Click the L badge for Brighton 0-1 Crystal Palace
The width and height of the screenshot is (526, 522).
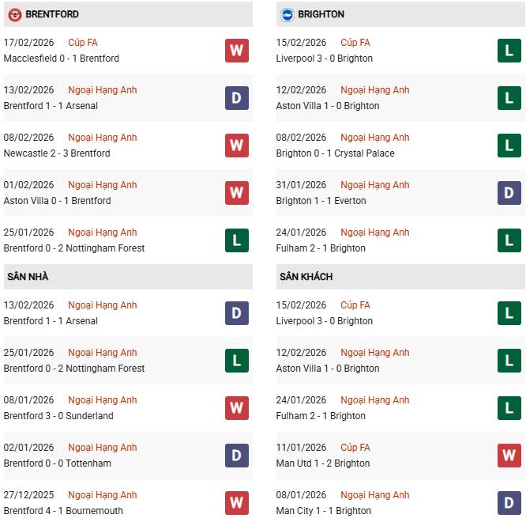tap(509, 146)
